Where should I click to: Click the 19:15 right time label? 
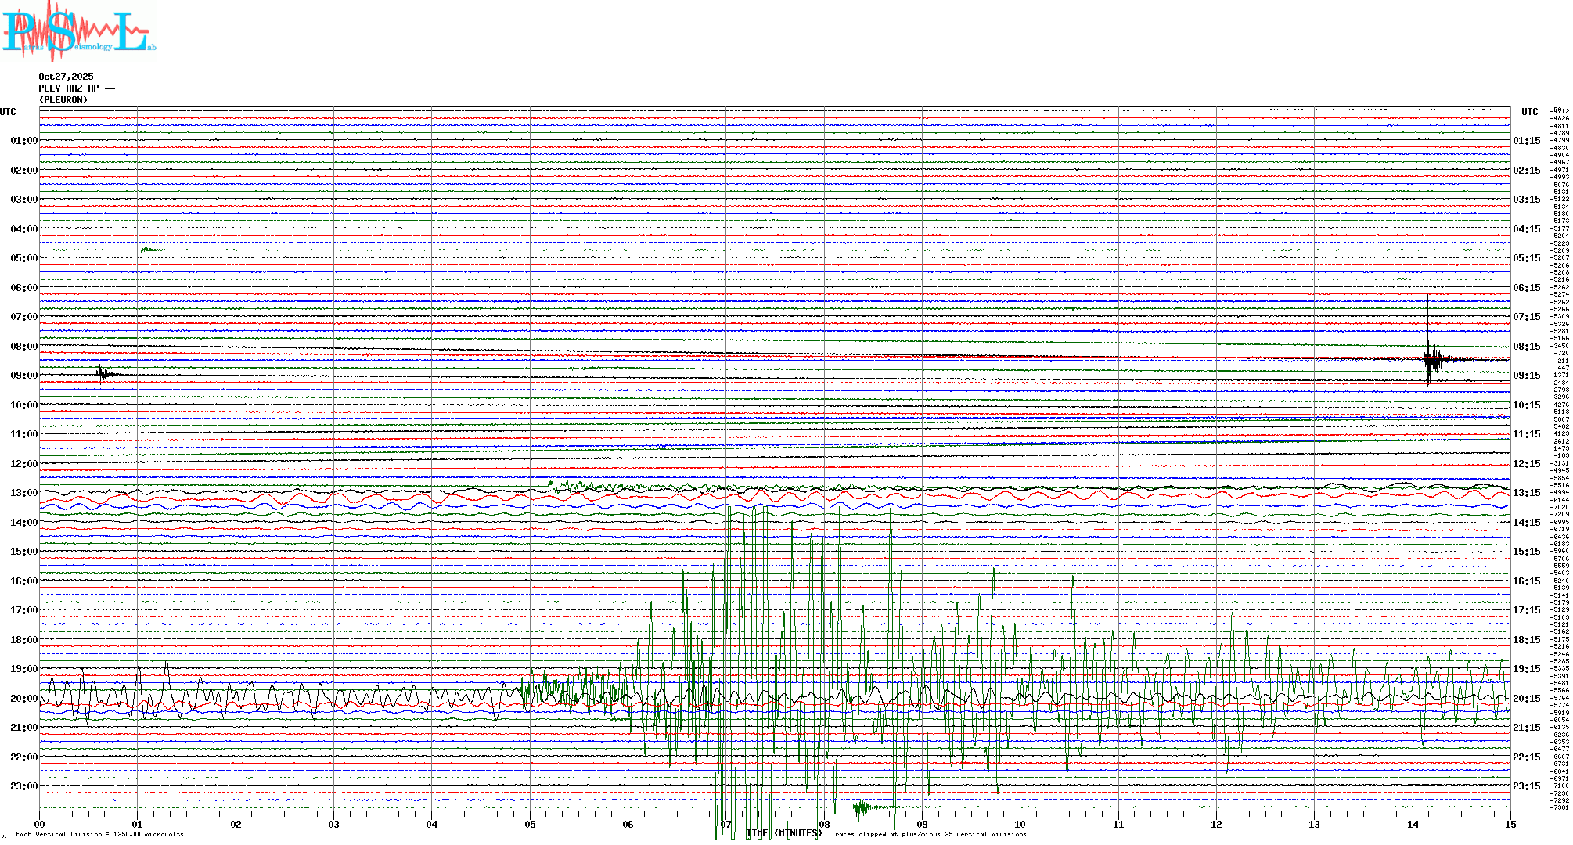[x=1526, y=669]
